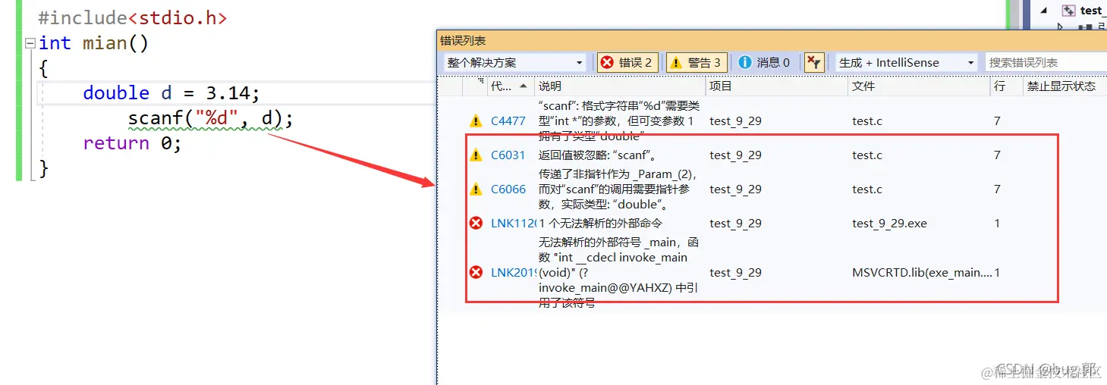Click the 搜索错误列表 search box
The width and height of the screenshot is (1107, 385).
[1047, 63]
